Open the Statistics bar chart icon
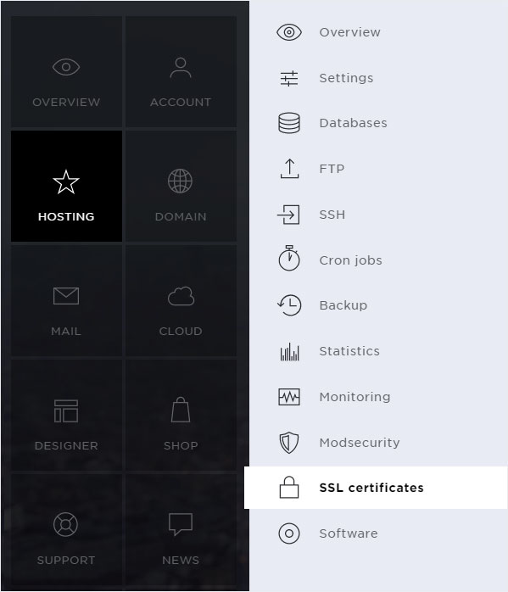This screenshot has width=508, height=592. tap(289, 351)
